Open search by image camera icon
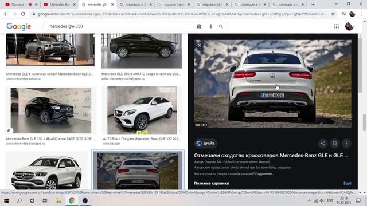This screenshot has width=367, height=206. (199, 26)
